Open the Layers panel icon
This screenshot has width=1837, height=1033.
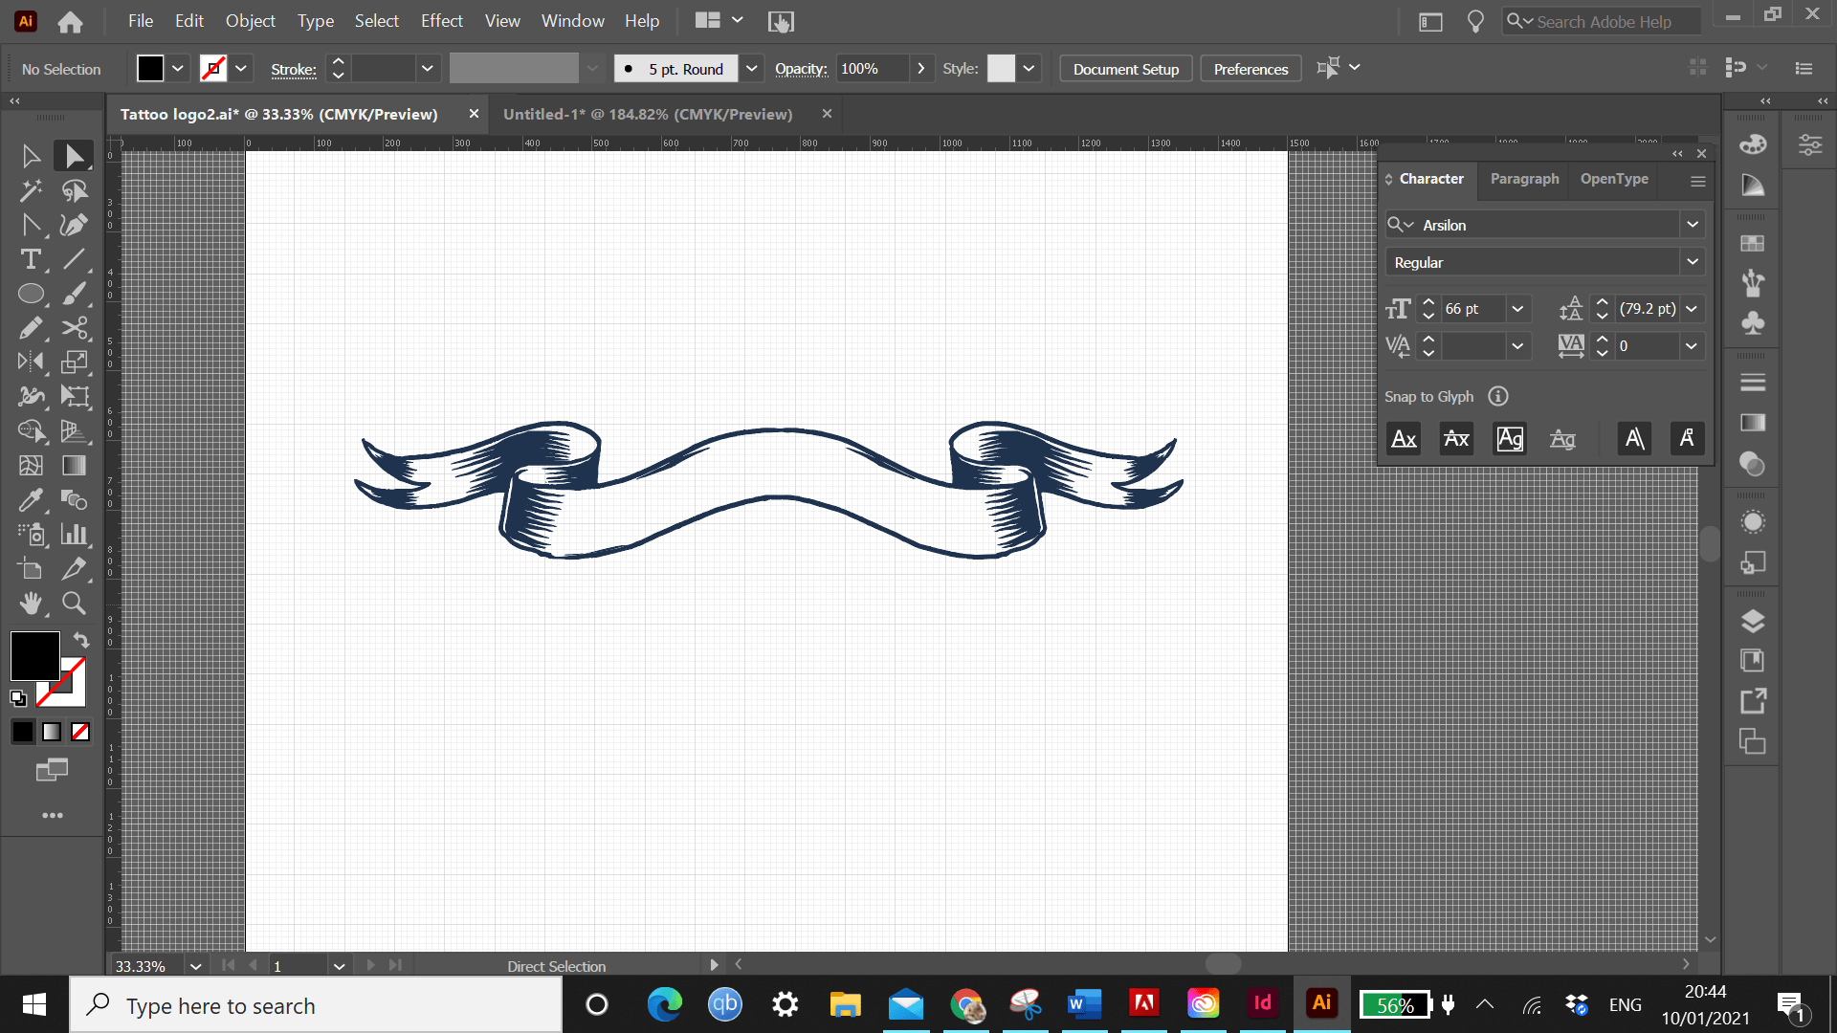[1753, 621]
